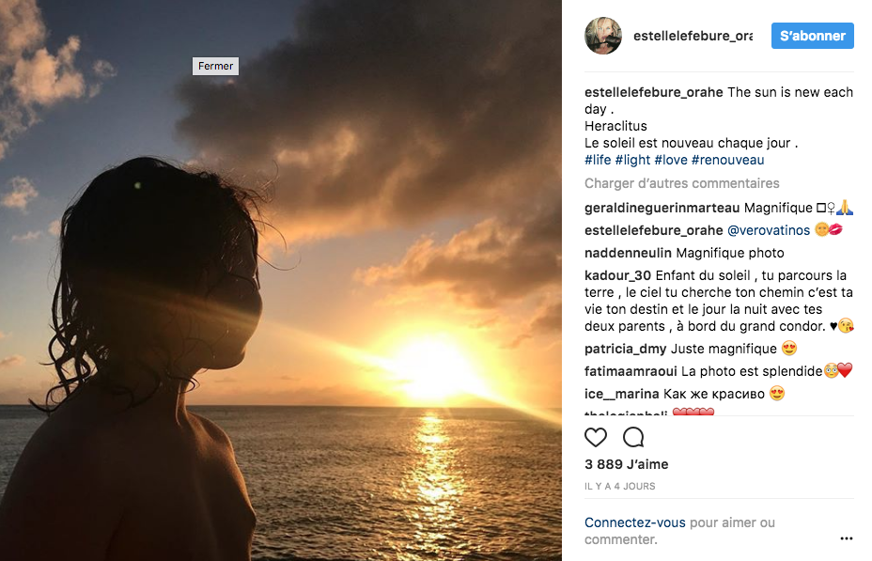Click the S'abonner follow button
Image resolution: width=872 pixels, height=561 pixels.
pyautogui.click(x=812, y=36)
